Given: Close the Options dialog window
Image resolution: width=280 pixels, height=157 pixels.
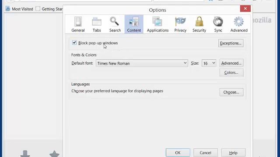Looking at the screenshot, I should [x=245, y=9].
